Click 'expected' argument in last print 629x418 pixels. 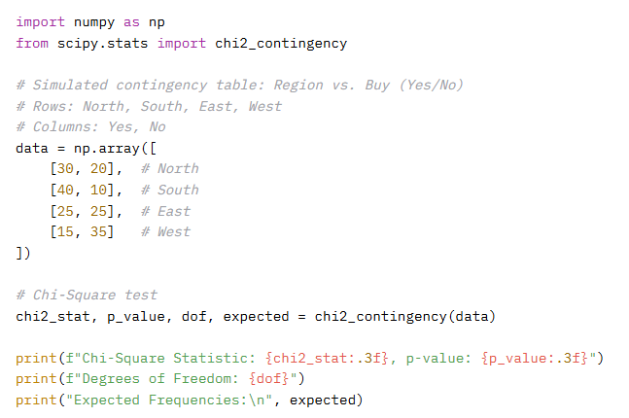[x=323, y=401]
